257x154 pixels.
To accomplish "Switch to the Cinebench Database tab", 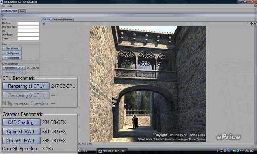I will pyautogui.click(x=62, y=20).
